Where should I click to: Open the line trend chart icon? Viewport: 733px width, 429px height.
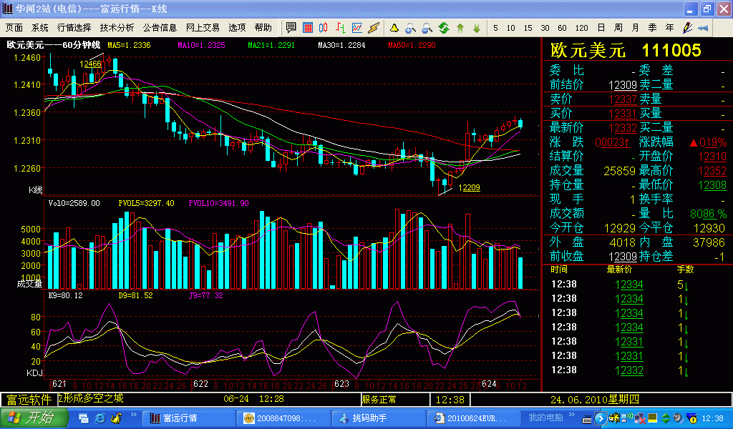pos(357,28)
